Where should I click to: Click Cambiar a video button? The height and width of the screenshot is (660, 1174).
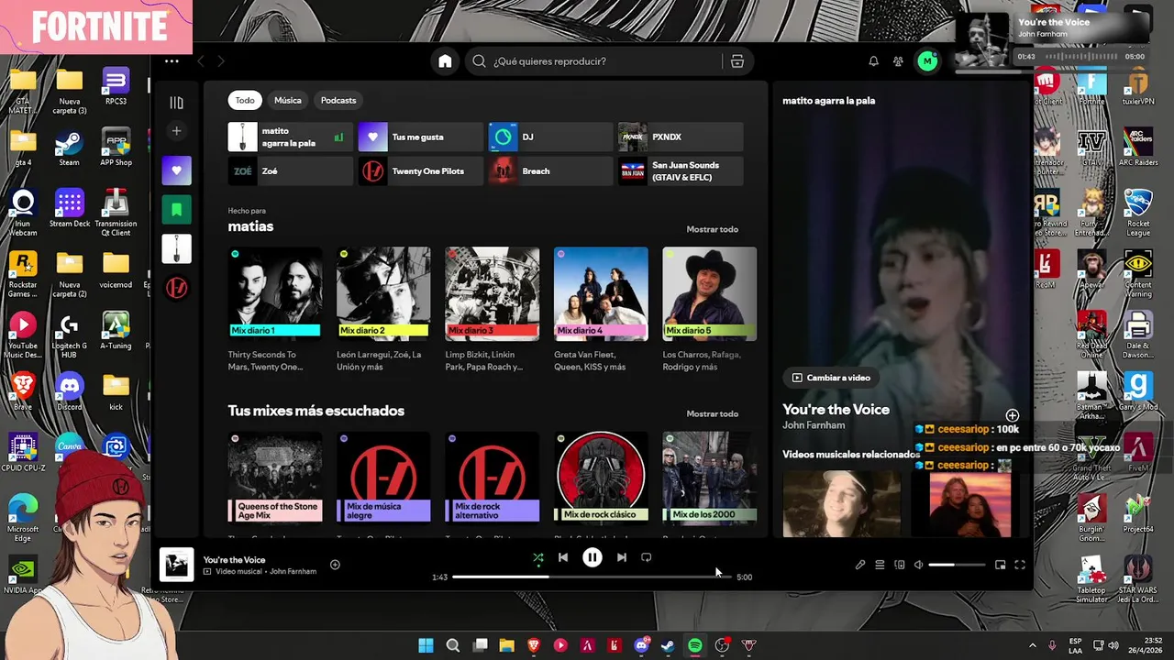click(831, 378)
